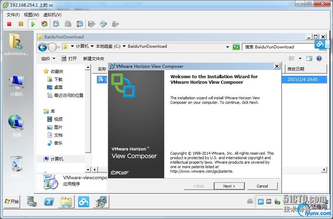Image resolution: width=333 pixels, height=219 pixels.
Task: Click navigation pane scroll down arrow
Action: pyautogui.click(x=88, y=170)
